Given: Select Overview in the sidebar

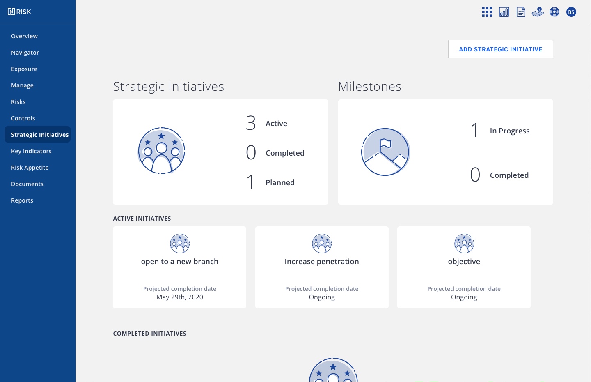Looking at the screenshot, I should point(24,36).
